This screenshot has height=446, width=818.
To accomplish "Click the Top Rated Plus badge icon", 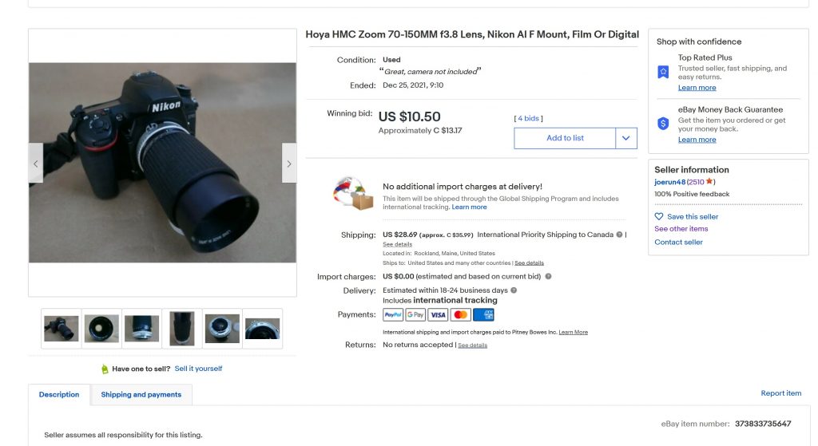I will coord(663,72).
